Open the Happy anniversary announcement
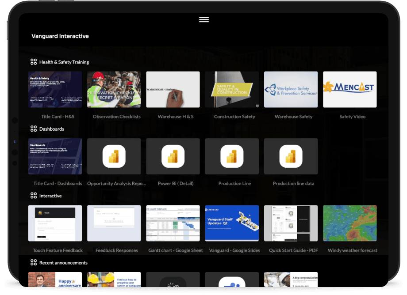Image resolution: width=407 pixels, height=295 pixels. [x=55, y=280]
